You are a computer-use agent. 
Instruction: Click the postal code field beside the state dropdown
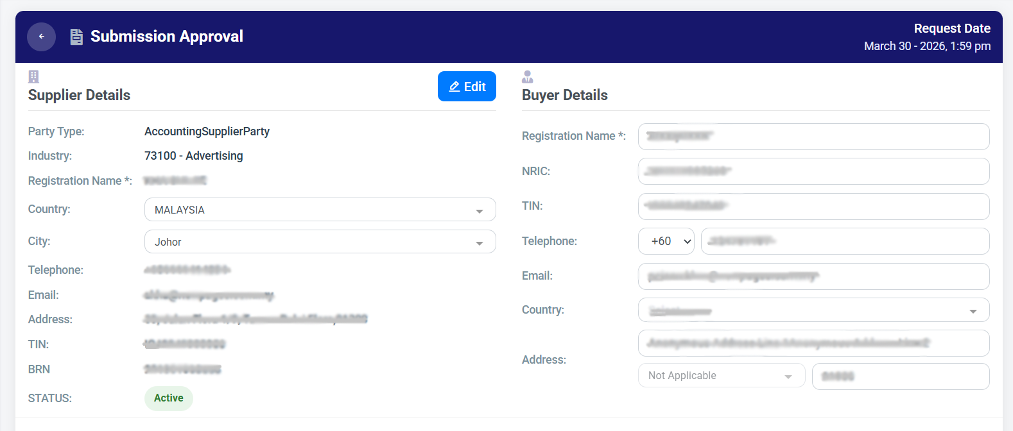point(900,376)
